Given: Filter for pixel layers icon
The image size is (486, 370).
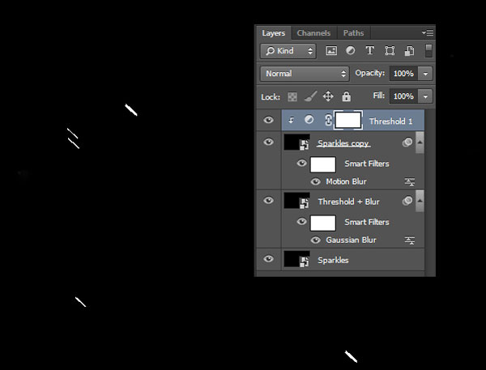Looking at the screenshot, I should click(331, 50).
